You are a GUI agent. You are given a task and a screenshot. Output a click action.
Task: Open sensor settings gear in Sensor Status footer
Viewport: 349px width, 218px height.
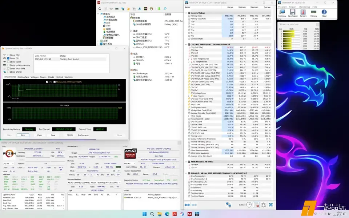tap(264, 205)
